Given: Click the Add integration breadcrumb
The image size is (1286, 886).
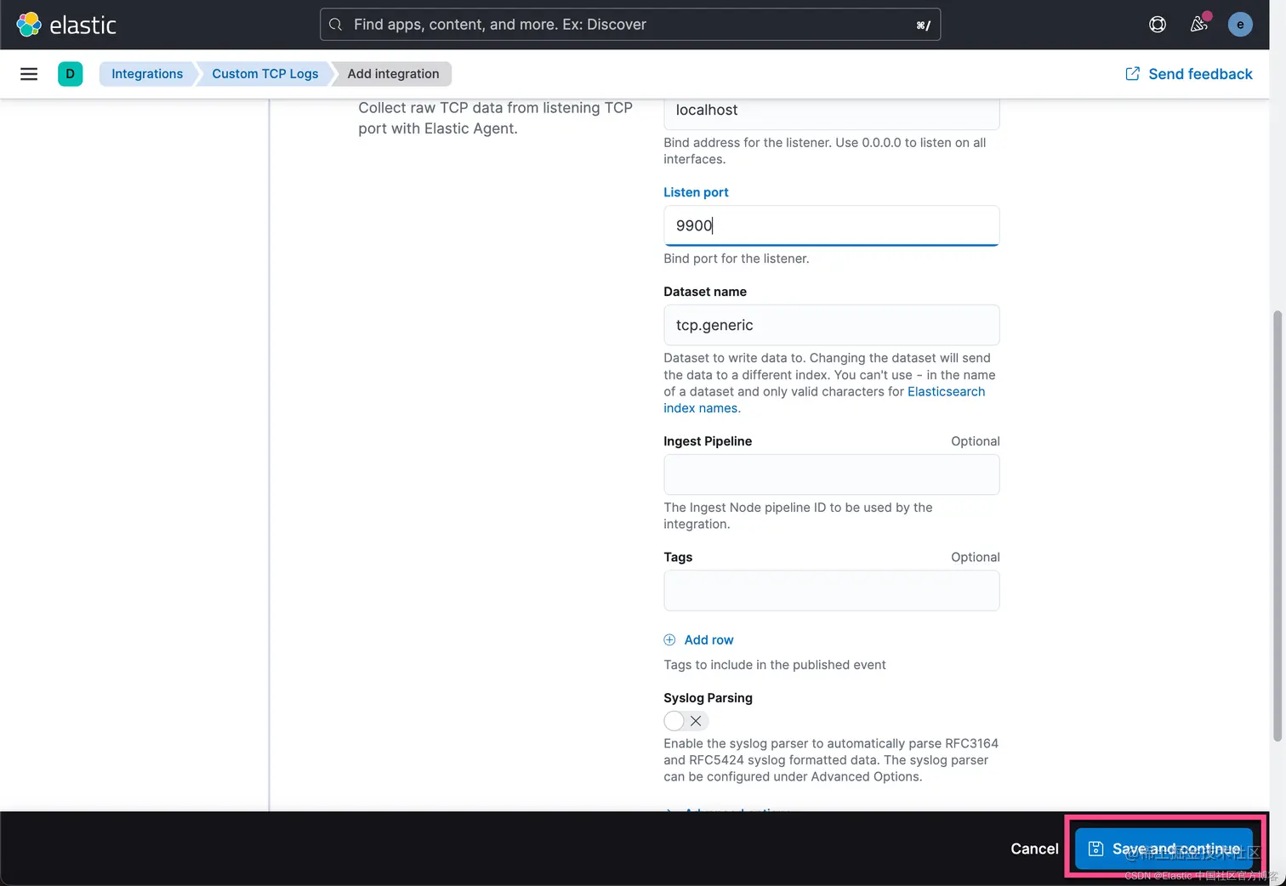Looking at the screenshot, I should 393,74.
